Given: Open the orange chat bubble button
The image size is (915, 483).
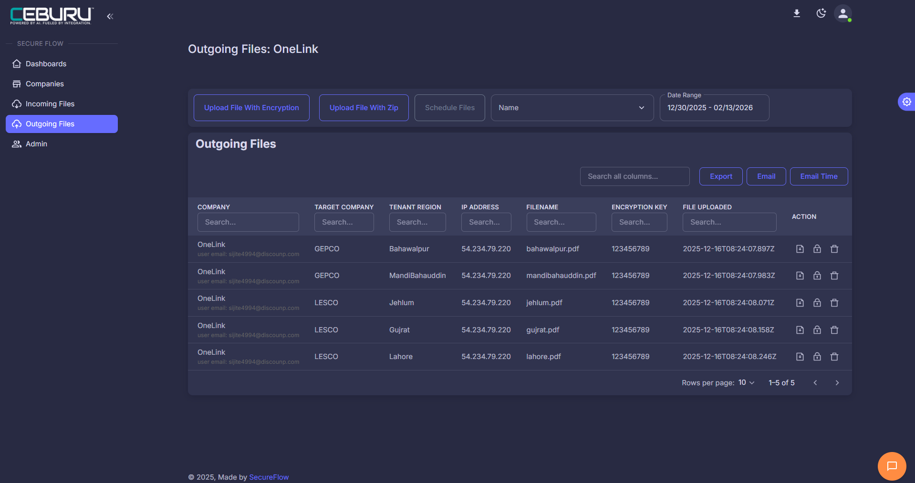Looking at the screenshot, I should [x=892, y=466].
